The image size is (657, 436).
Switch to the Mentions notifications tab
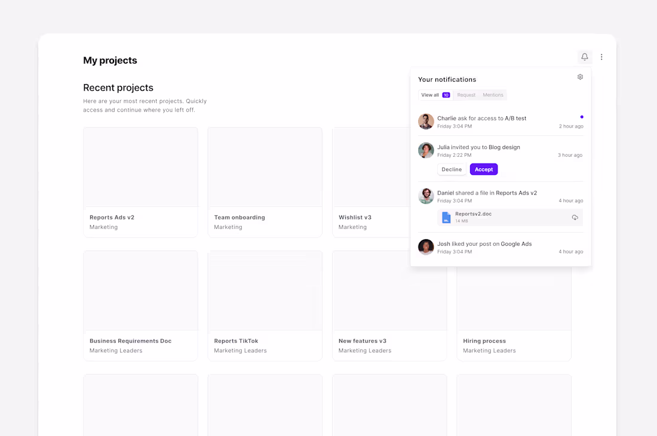point(493,95)
